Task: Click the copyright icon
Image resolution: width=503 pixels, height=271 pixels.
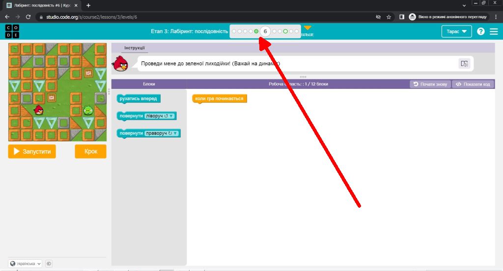Action: pos(49,264)
